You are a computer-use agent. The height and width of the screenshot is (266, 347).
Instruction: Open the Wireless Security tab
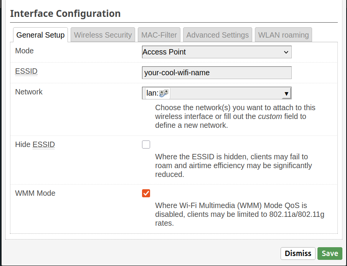click(102, 35)
